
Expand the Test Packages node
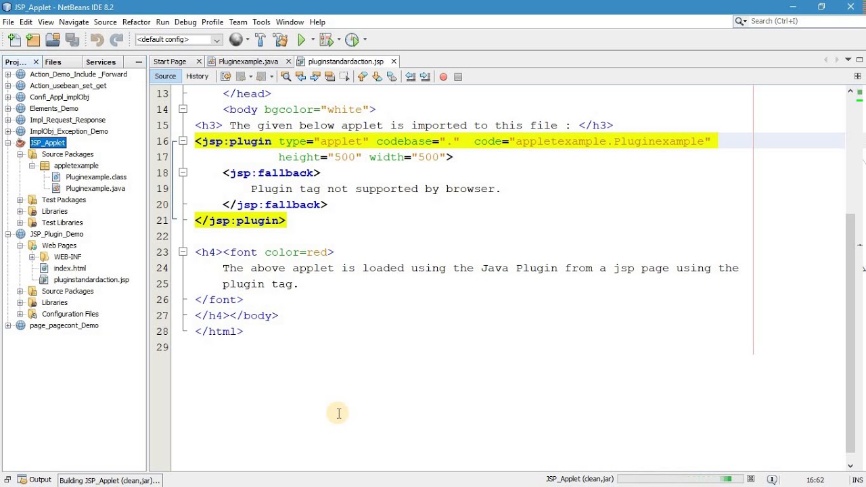coord(20,200)
